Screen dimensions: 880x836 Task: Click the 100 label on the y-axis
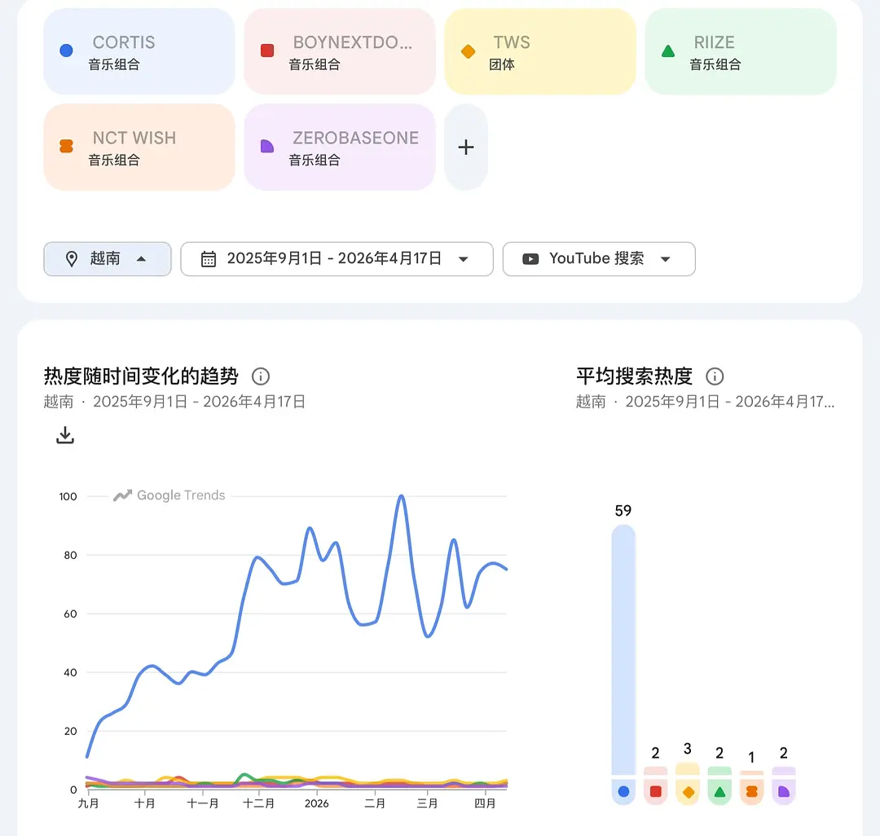[x=68, y=496]
